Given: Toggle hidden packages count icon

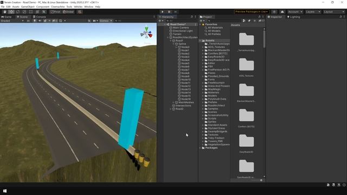Looking at the screenshot, I should pos(261,21).
